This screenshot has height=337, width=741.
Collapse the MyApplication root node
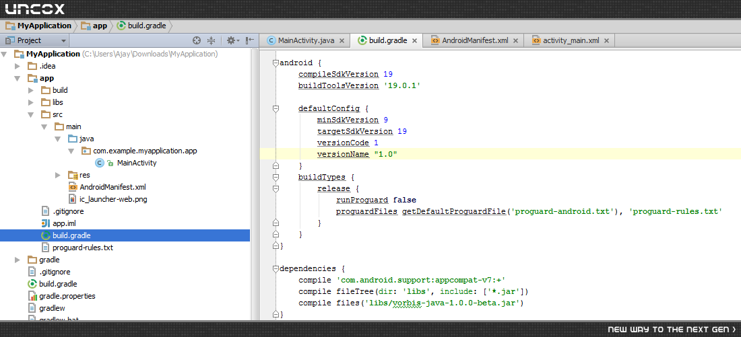[x=4, y=54]
